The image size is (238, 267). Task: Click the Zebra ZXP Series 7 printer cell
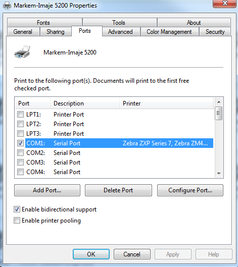[x=165, y=143]
